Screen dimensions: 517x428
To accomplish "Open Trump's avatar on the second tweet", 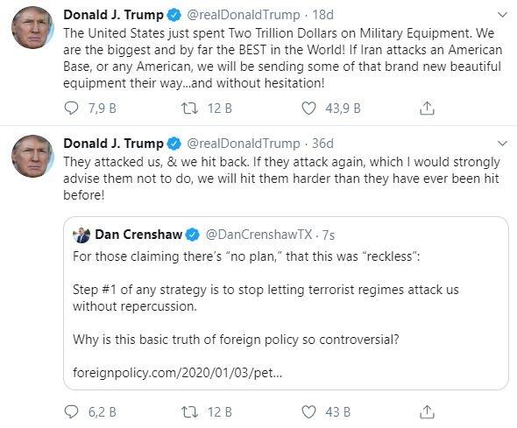I will pyautogui.click(x=32, y=156).
